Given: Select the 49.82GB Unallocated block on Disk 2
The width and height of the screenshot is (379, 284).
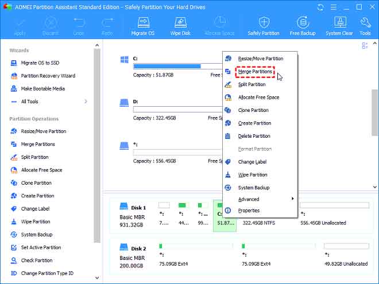Looking at the screenshot, I should coord(346,255).
